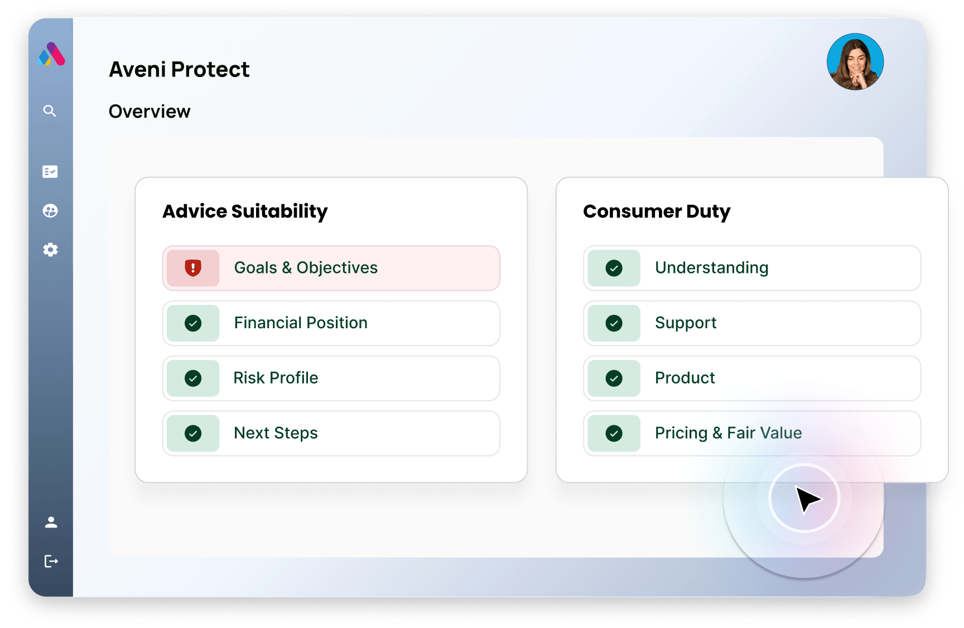964x628 pixels.
Task: Click green check icon for Product
Action: pos(614,378)
